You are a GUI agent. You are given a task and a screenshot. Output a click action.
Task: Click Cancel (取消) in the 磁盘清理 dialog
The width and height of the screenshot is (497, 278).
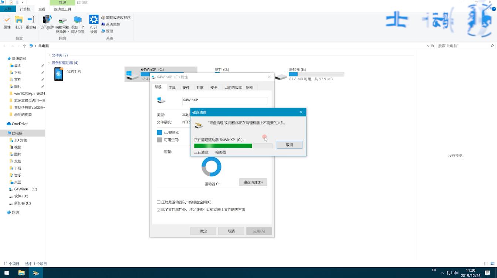(x=289, y=145)
